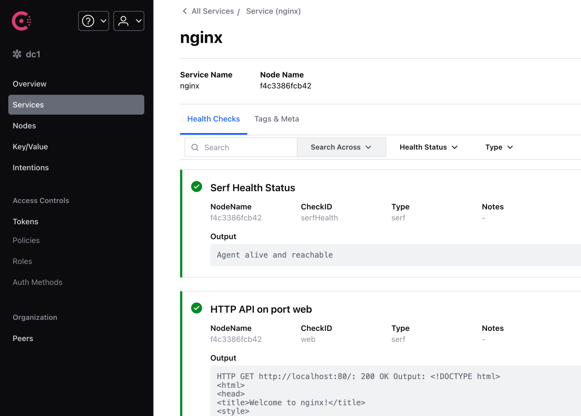This screenshot has height=416, width=581.
Task: Open the user account icon menu
Action: pos(123,21)
